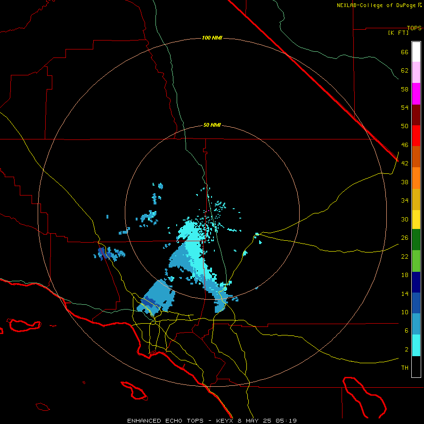Viewport: 424px width, 424px height.
Task: Click the TH threshold legend label
Action: 405,368
